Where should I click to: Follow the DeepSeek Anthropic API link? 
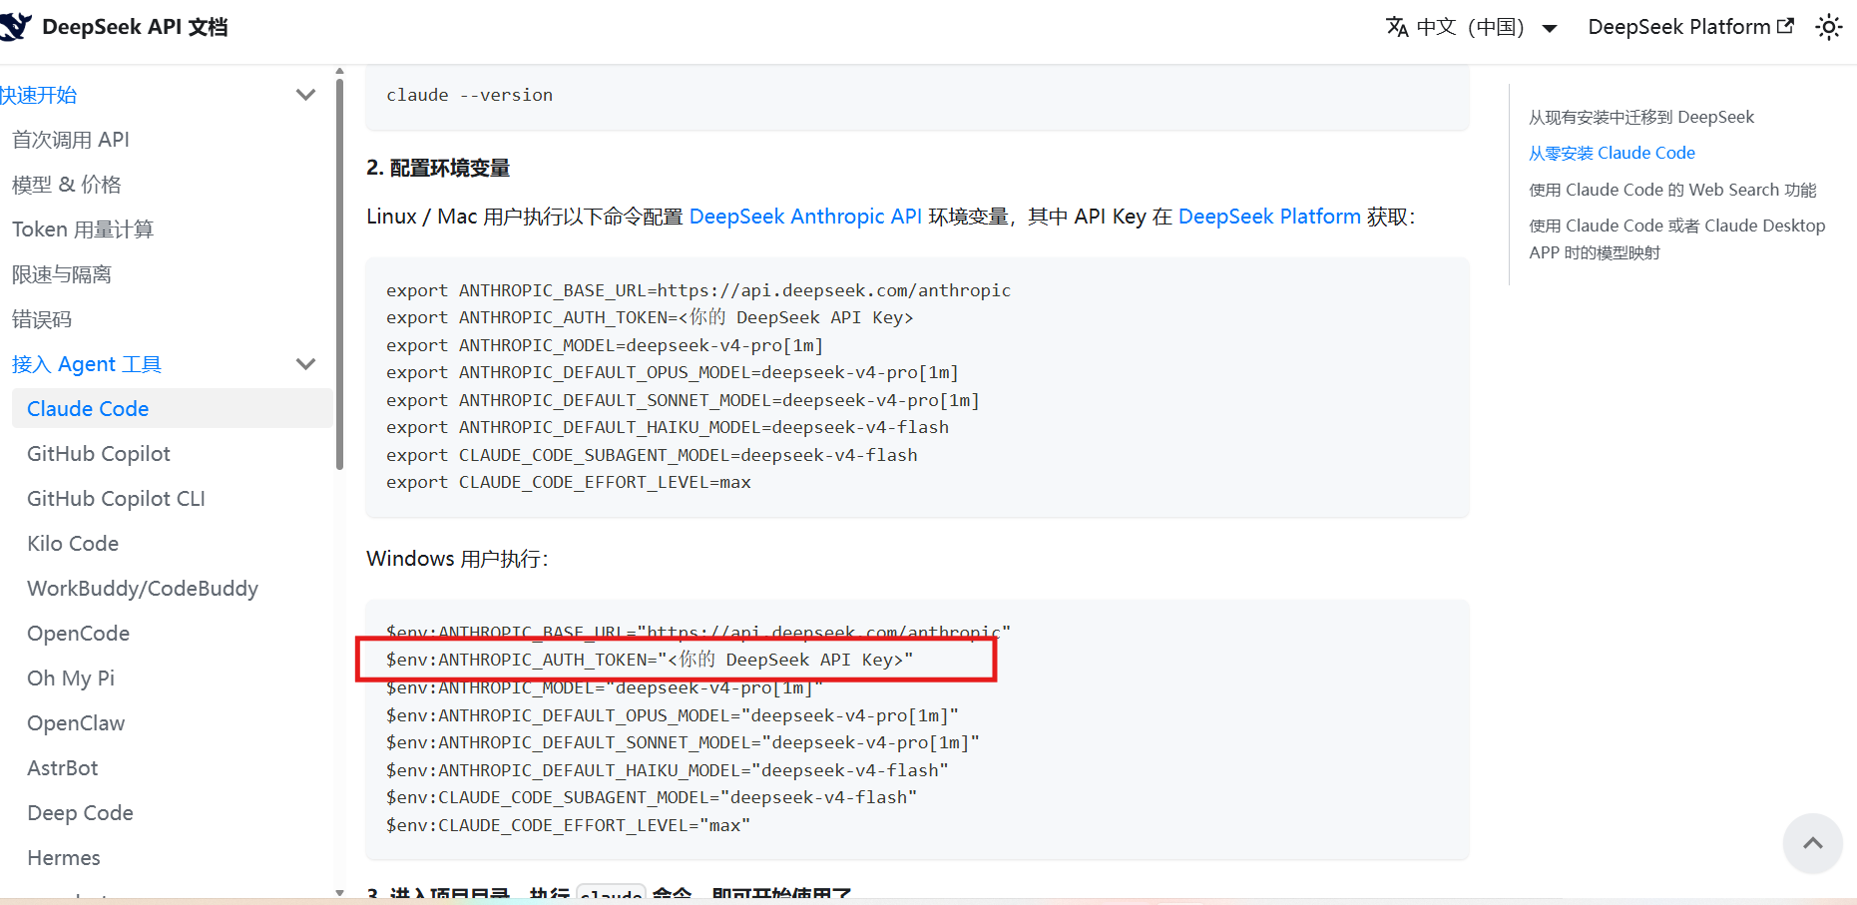[x=805, y=217]
